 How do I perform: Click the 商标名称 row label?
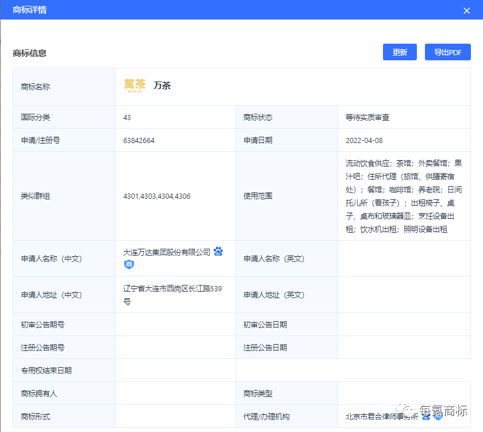(36, 87)
